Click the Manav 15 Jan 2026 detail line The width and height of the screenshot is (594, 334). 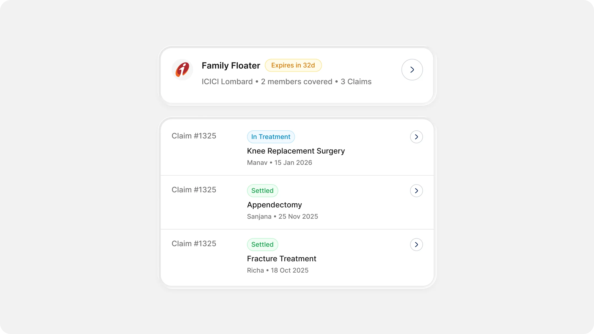click(279, 162)
